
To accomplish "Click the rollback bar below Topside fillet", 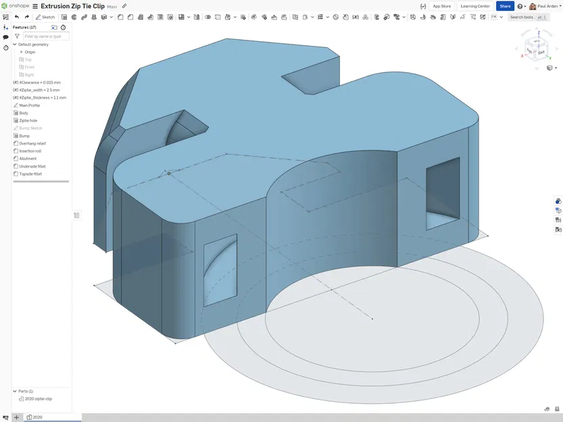I will tap(41, 181).
